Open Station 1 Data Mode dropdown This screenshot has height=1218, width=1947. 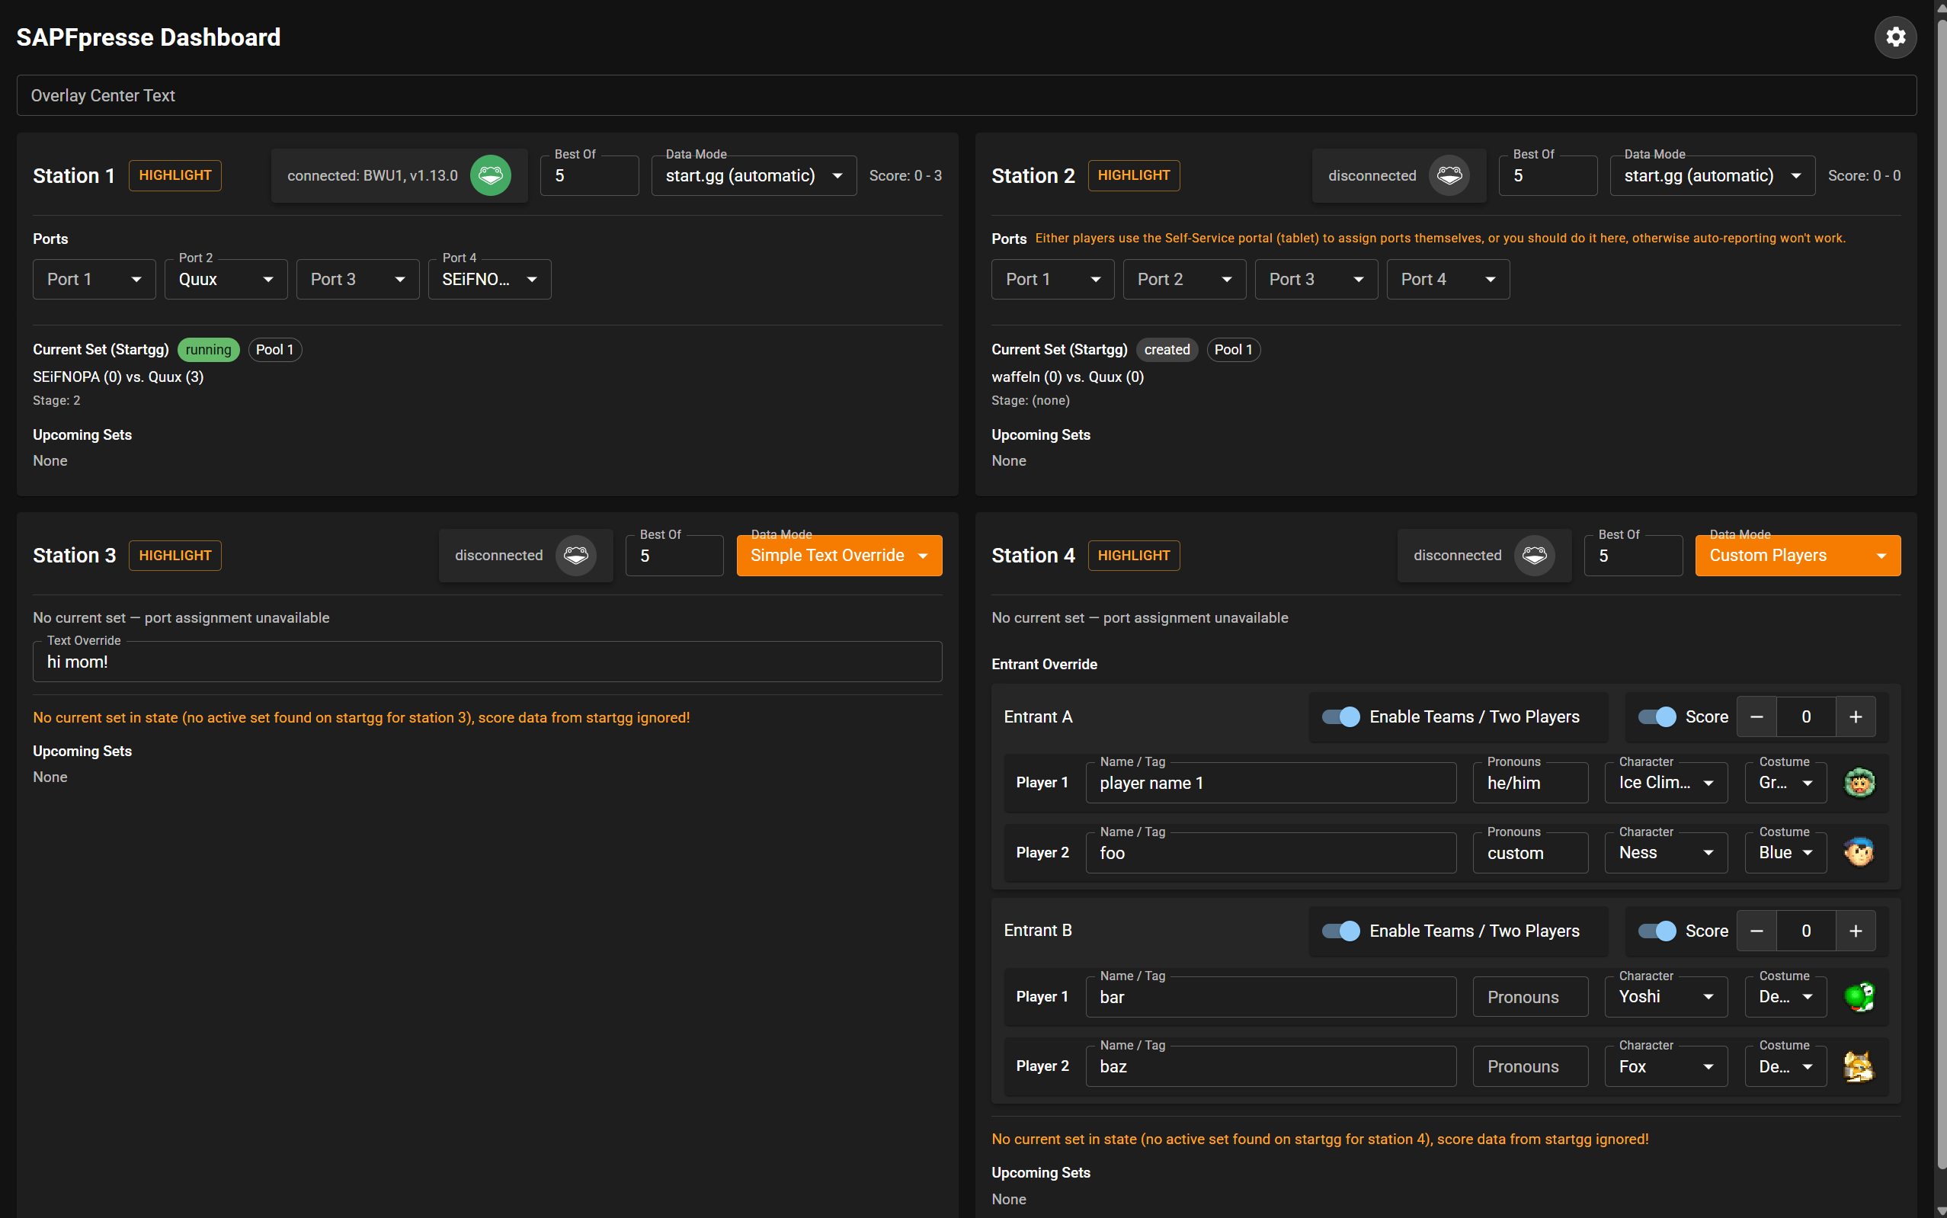[753, 175]
